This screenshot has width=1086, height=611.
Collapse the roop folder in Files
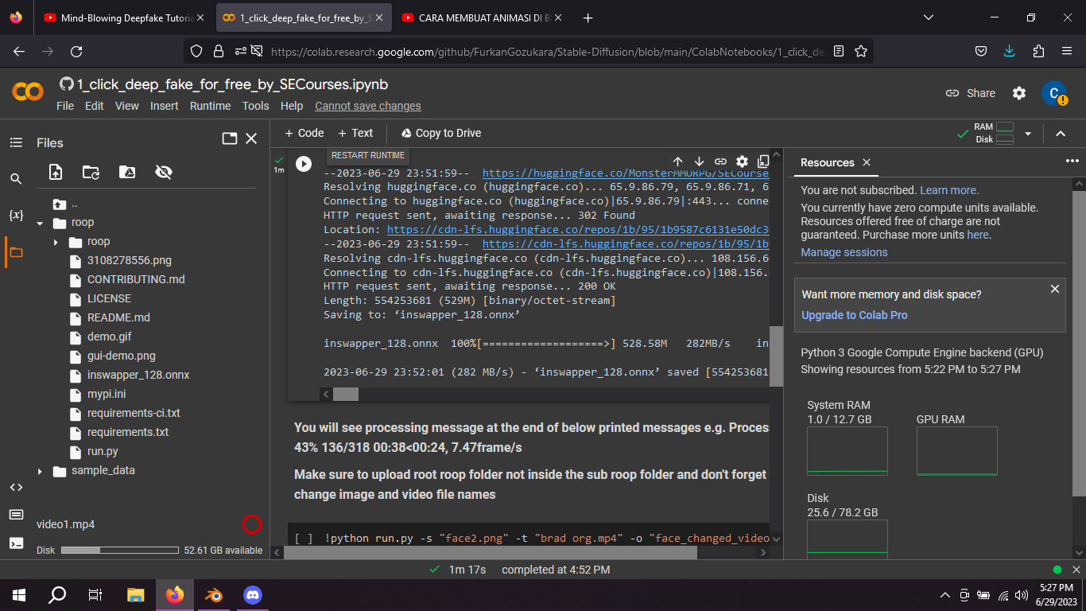(39, 222)
